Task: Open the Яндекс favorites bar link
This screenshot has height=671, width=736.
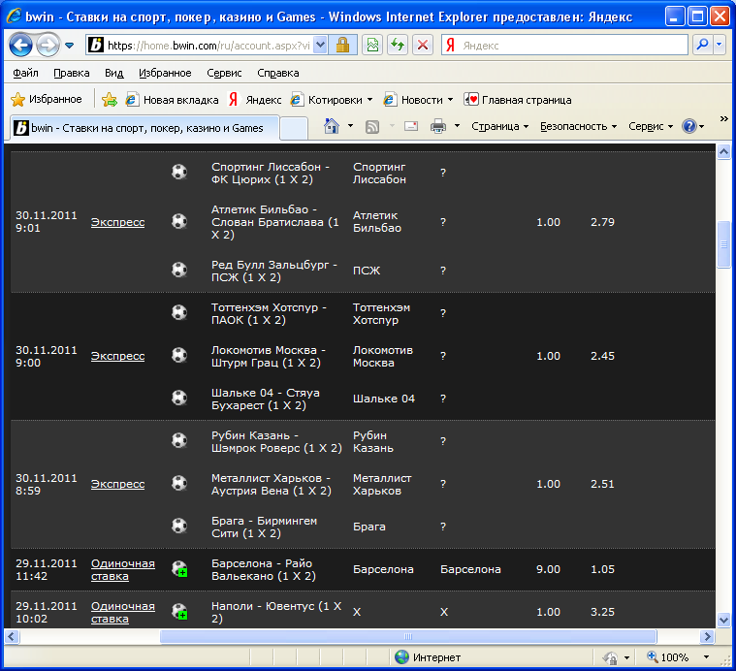Action: (x=255, y=100)
